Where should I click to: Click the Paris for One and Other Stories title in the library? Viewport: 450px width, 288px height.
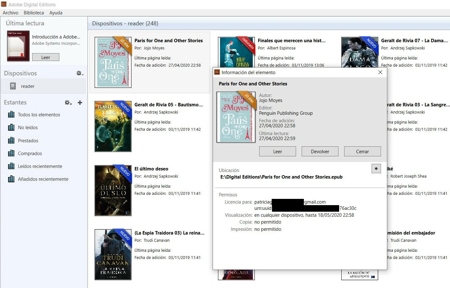[x=169, y=41]
